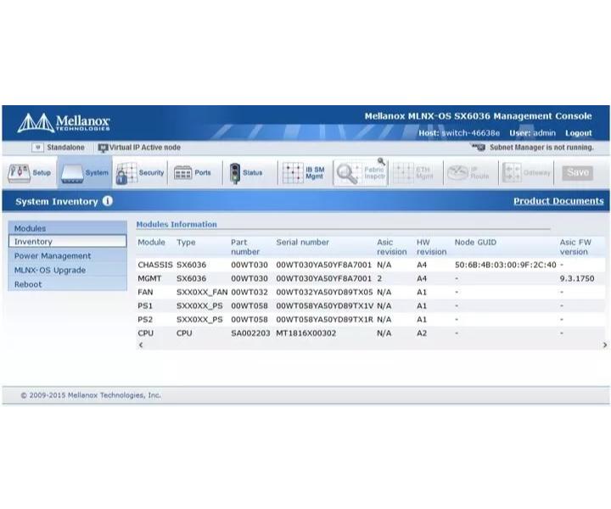Click the Modules Information heading
611x509 pixels.
177,224
